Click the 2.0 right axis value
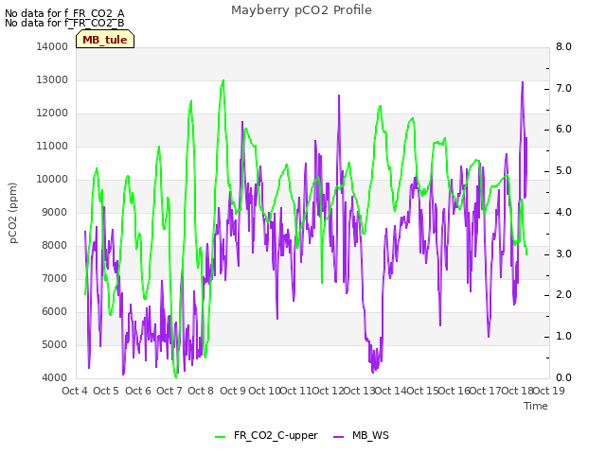The height and width of the screenshot is (454, 606). 563,295
